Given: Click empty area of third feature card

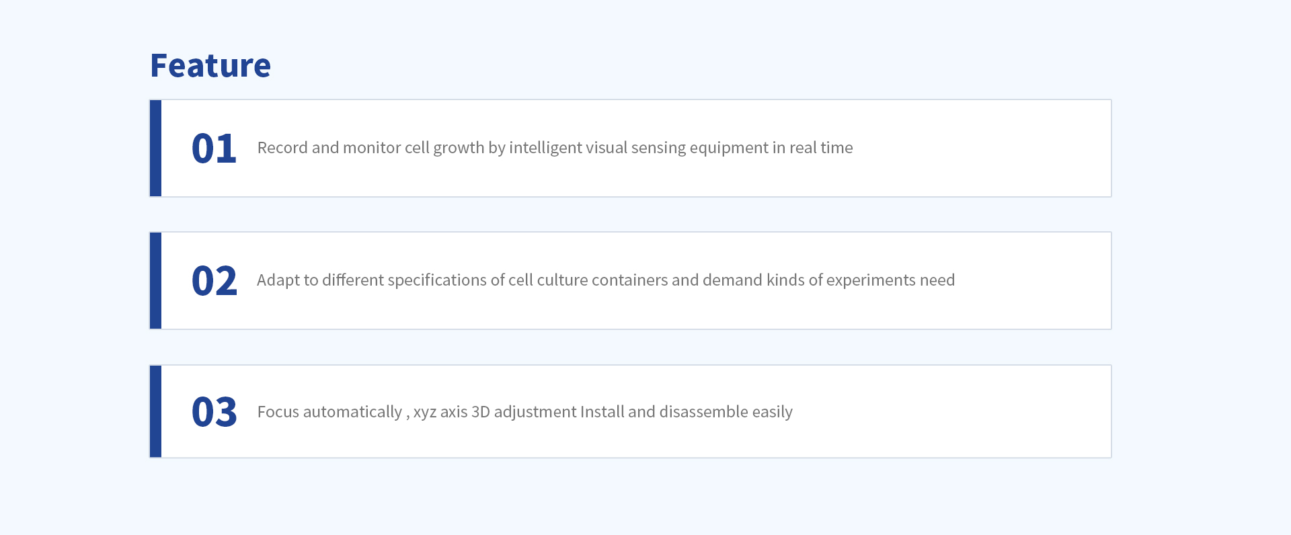Looking at the screenshot, I should click(x=955, y=411).
